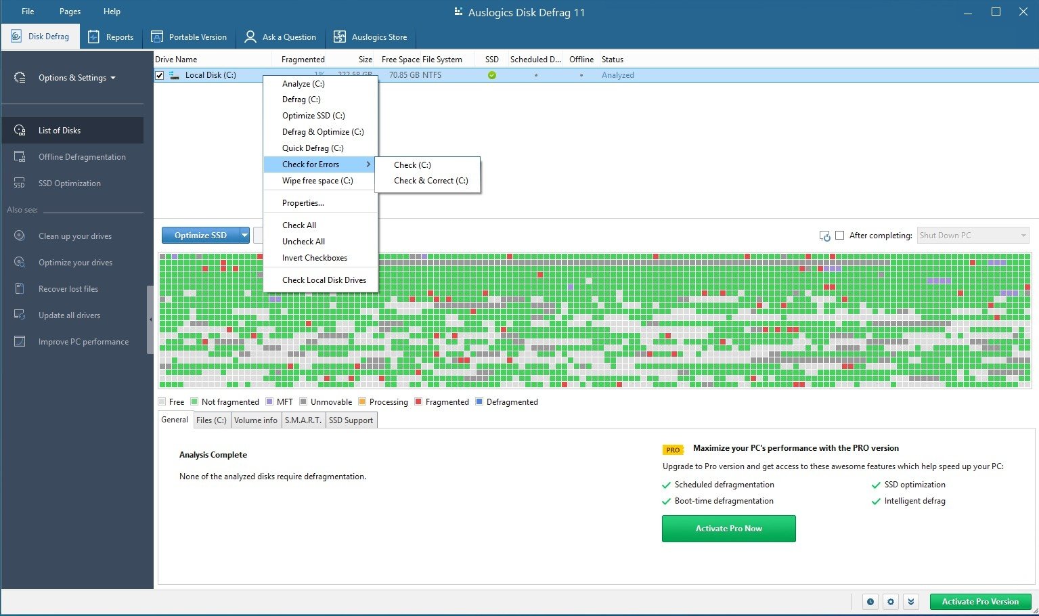Click the Optimize SSD button
1039x616 pixels.
(x=200, y=235)
